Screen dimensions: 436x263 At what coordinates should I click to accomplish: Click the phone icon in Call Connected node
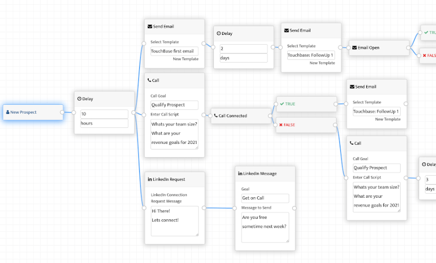click(215, 116)
